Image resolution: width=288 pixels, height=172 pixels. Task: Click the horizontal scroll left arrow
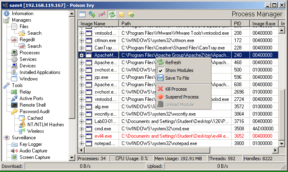tap(81, 150)
